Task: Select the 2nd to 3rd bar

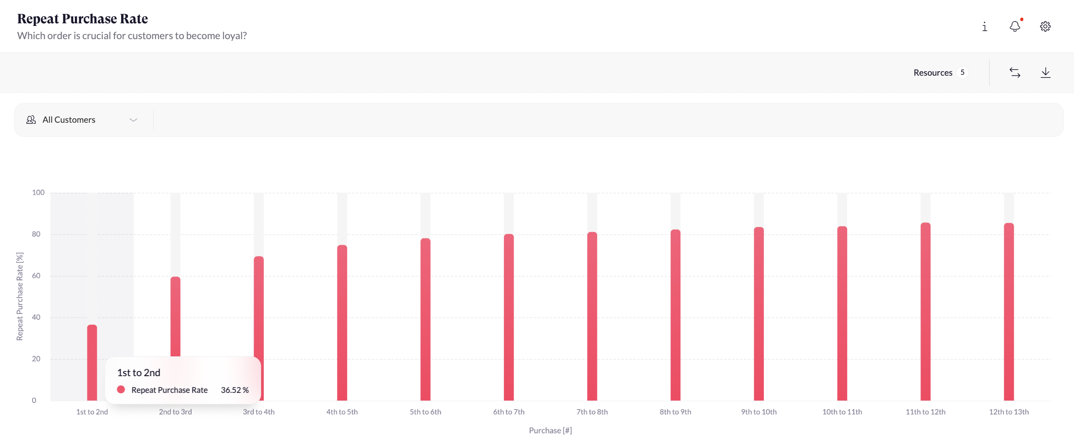Action: click(x=175, y=317)
